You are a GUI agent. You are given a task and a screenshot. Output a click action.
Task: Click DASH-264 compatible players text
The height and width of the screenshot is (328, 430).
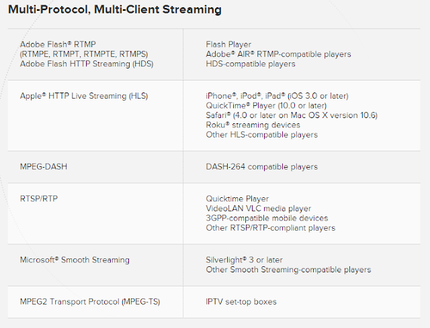tap(261, 167)
